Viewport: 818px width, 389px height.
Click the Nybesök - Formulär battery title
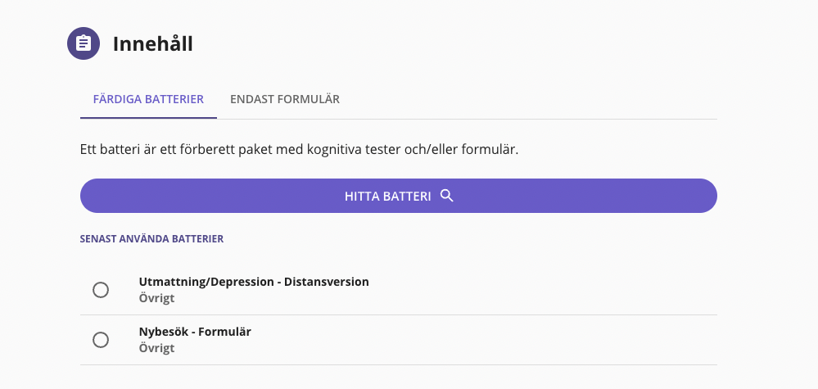[x=195, y=332]
